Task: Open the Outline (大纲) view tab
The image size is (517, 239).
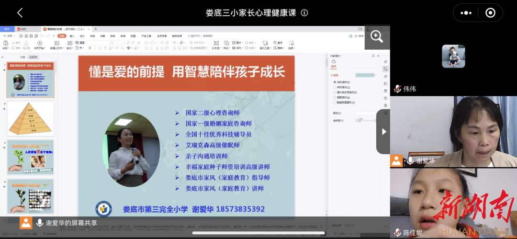Action: [22, 57]
